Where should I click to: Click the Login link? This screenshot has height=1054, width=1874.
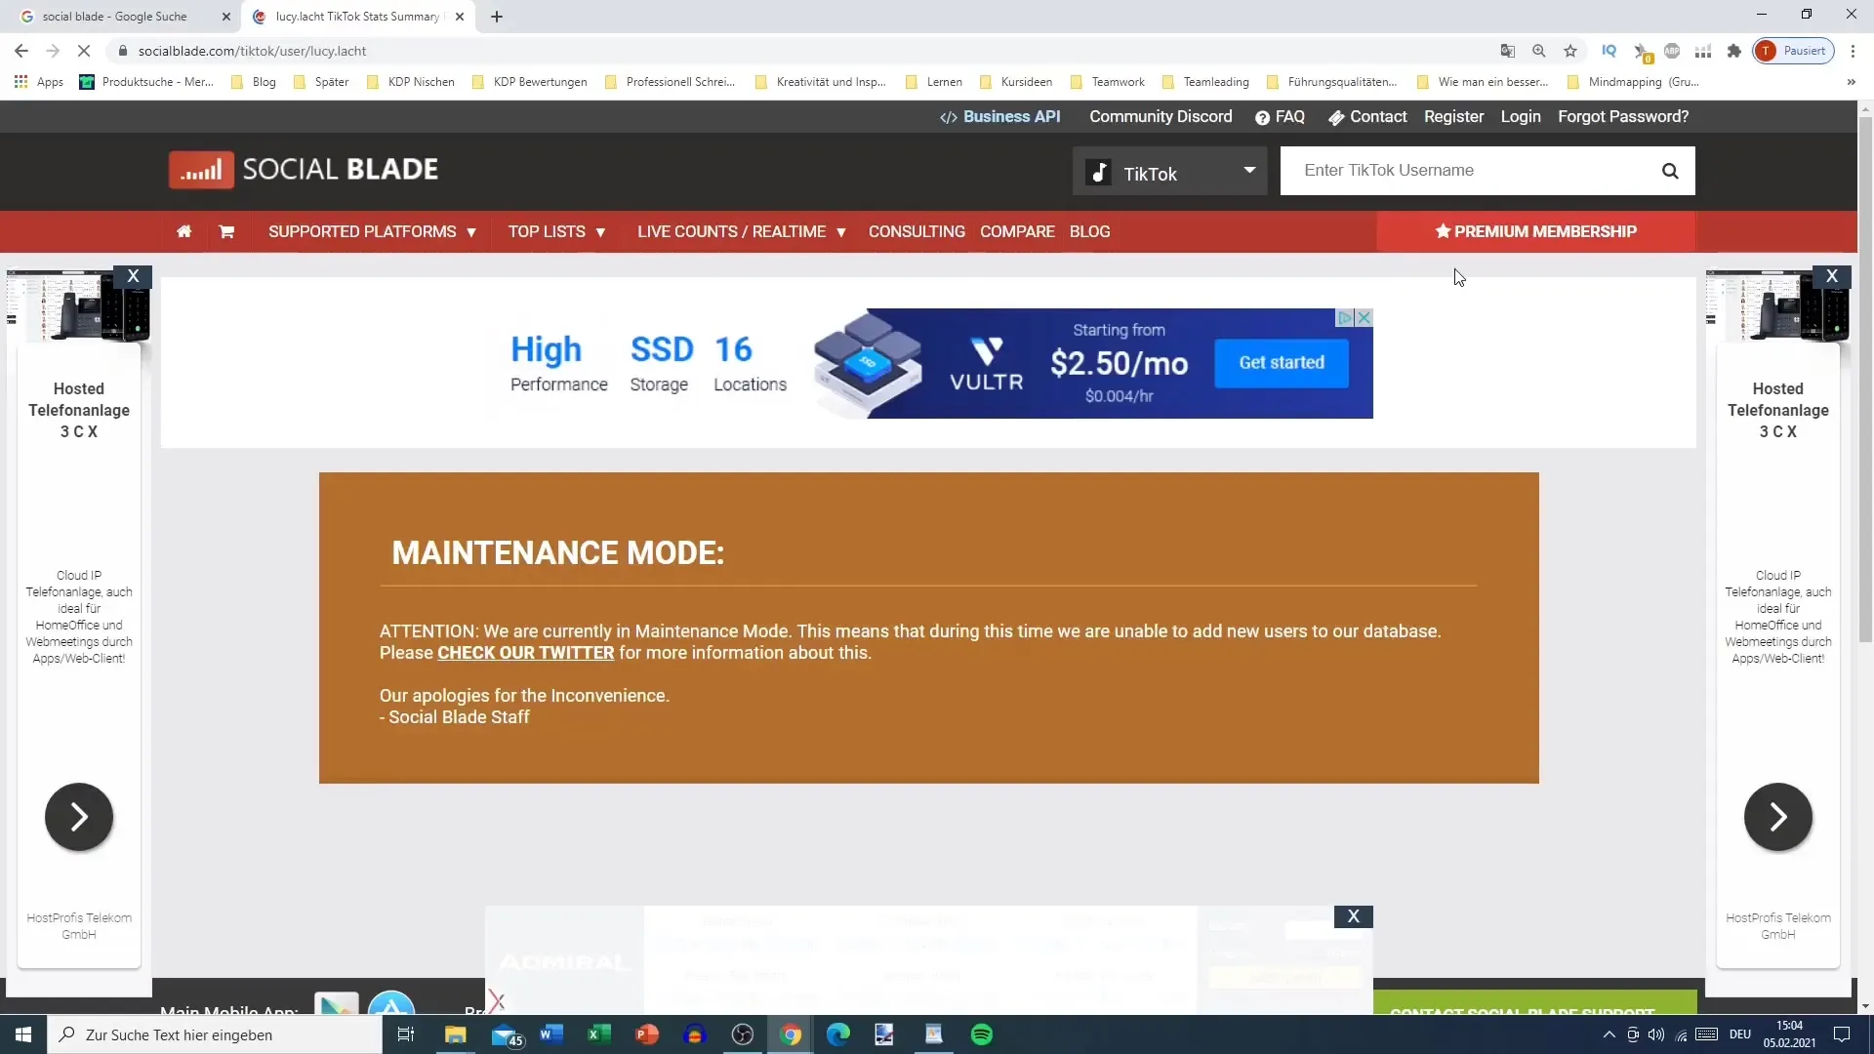click(1521, 116)
